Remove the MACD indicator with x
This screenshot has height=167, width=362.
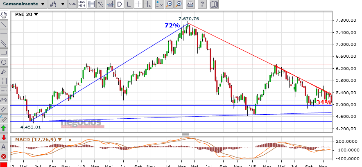pyautogui.click(x=70, y=140)
